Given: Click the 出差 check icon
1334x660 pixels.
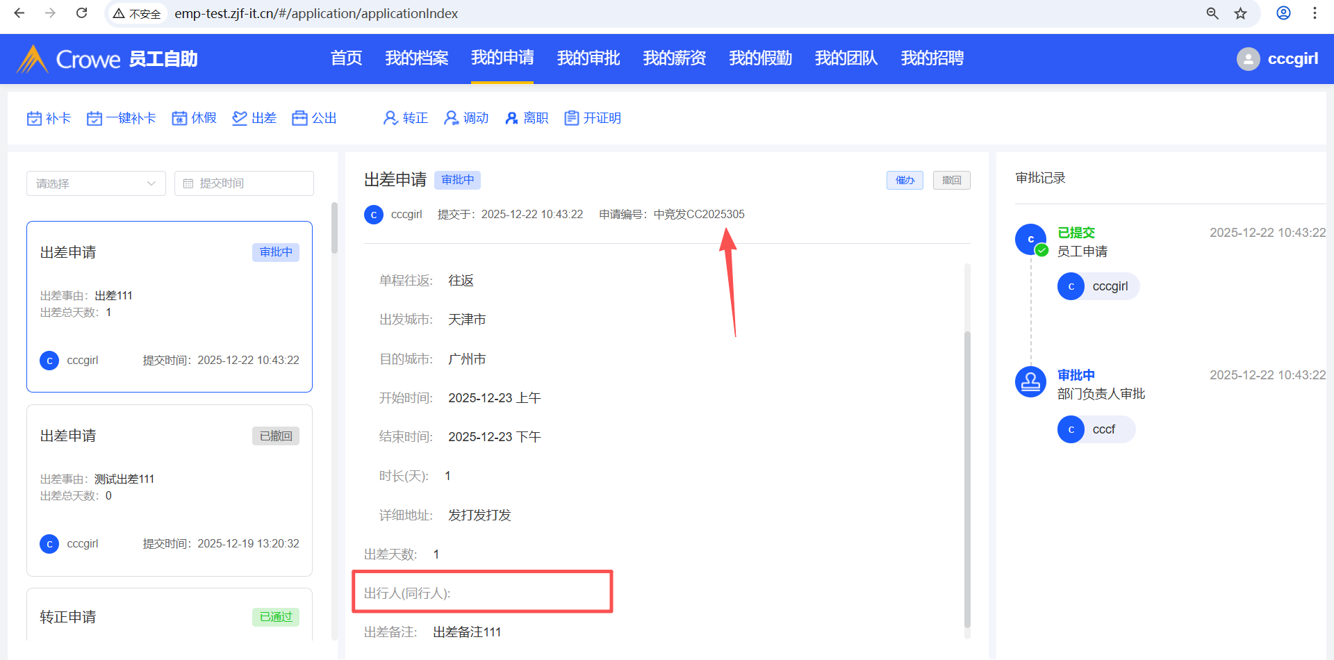Looking at the screenshot, I should pyautogui.click(x=240, y=119).
